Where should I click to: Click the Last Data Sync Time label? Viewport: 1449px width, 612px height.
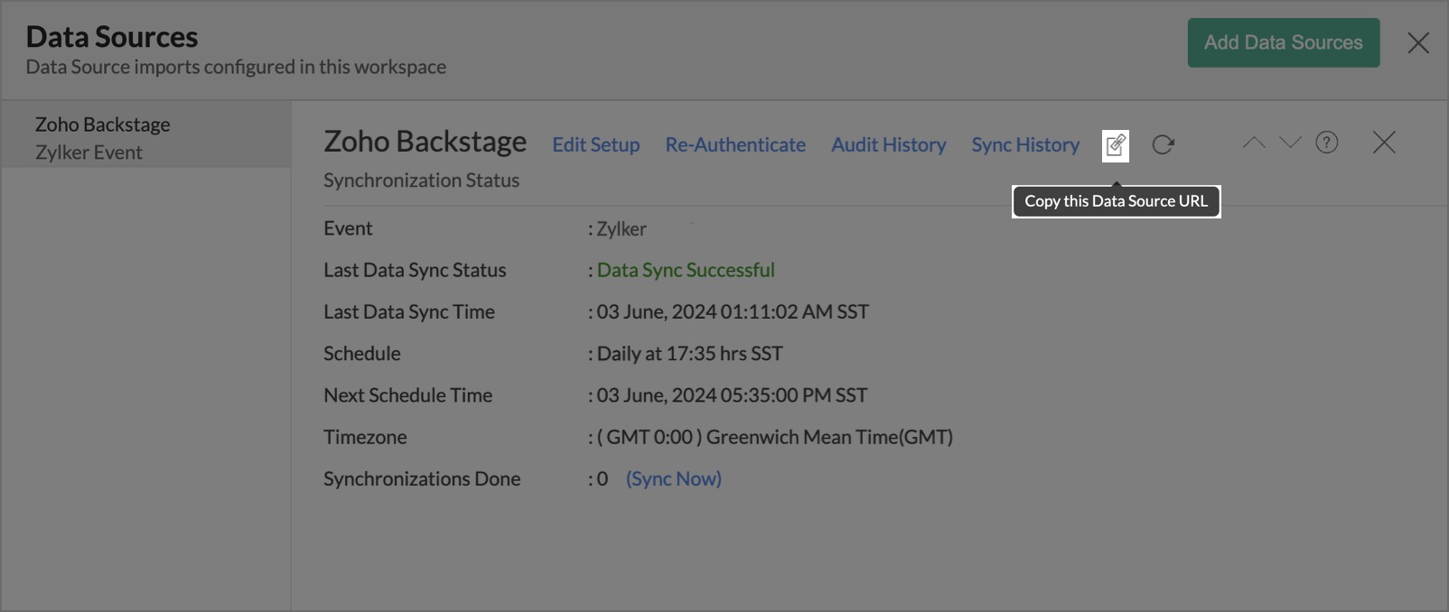[409, 311]
